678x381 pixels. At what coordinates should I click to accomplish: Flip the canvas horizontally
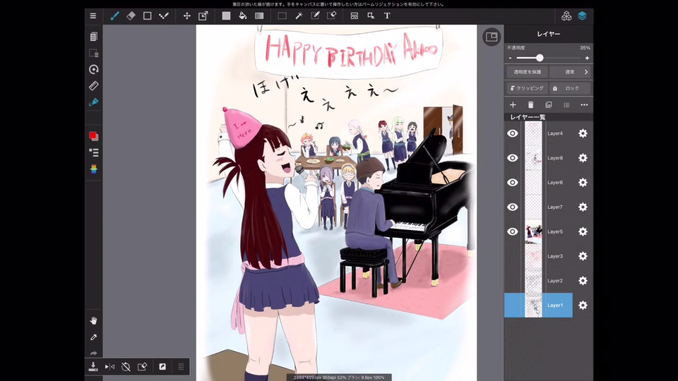pyautogui.click(x=109, y=367)
